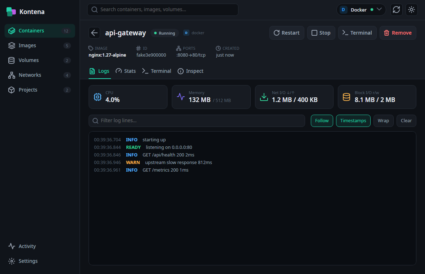
Task: Click the Net I/O download icon
Action: 264,97
